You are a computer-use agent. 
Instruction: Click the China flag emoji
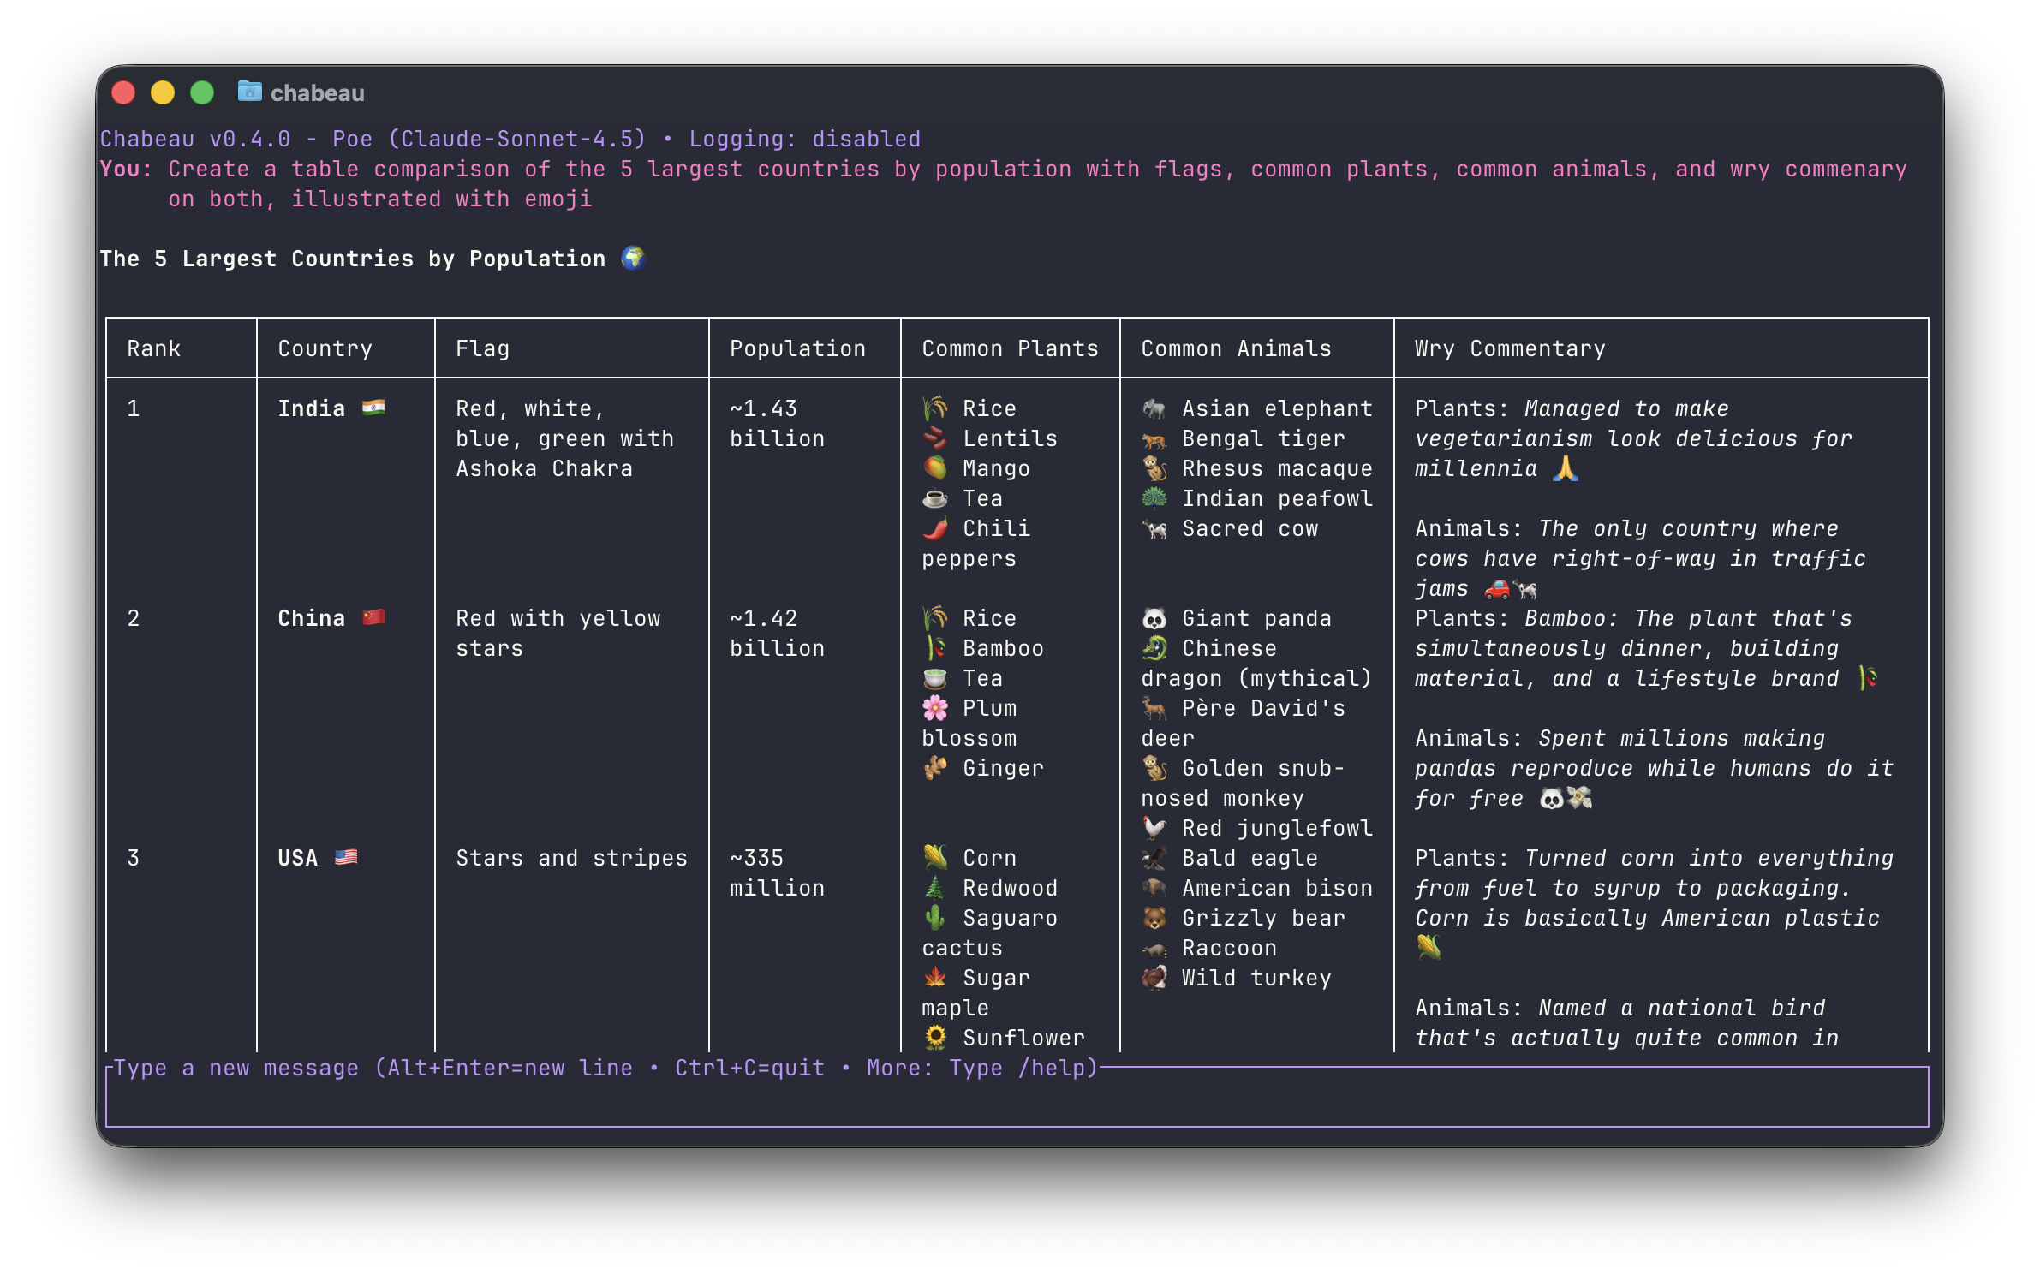(373, 618)
